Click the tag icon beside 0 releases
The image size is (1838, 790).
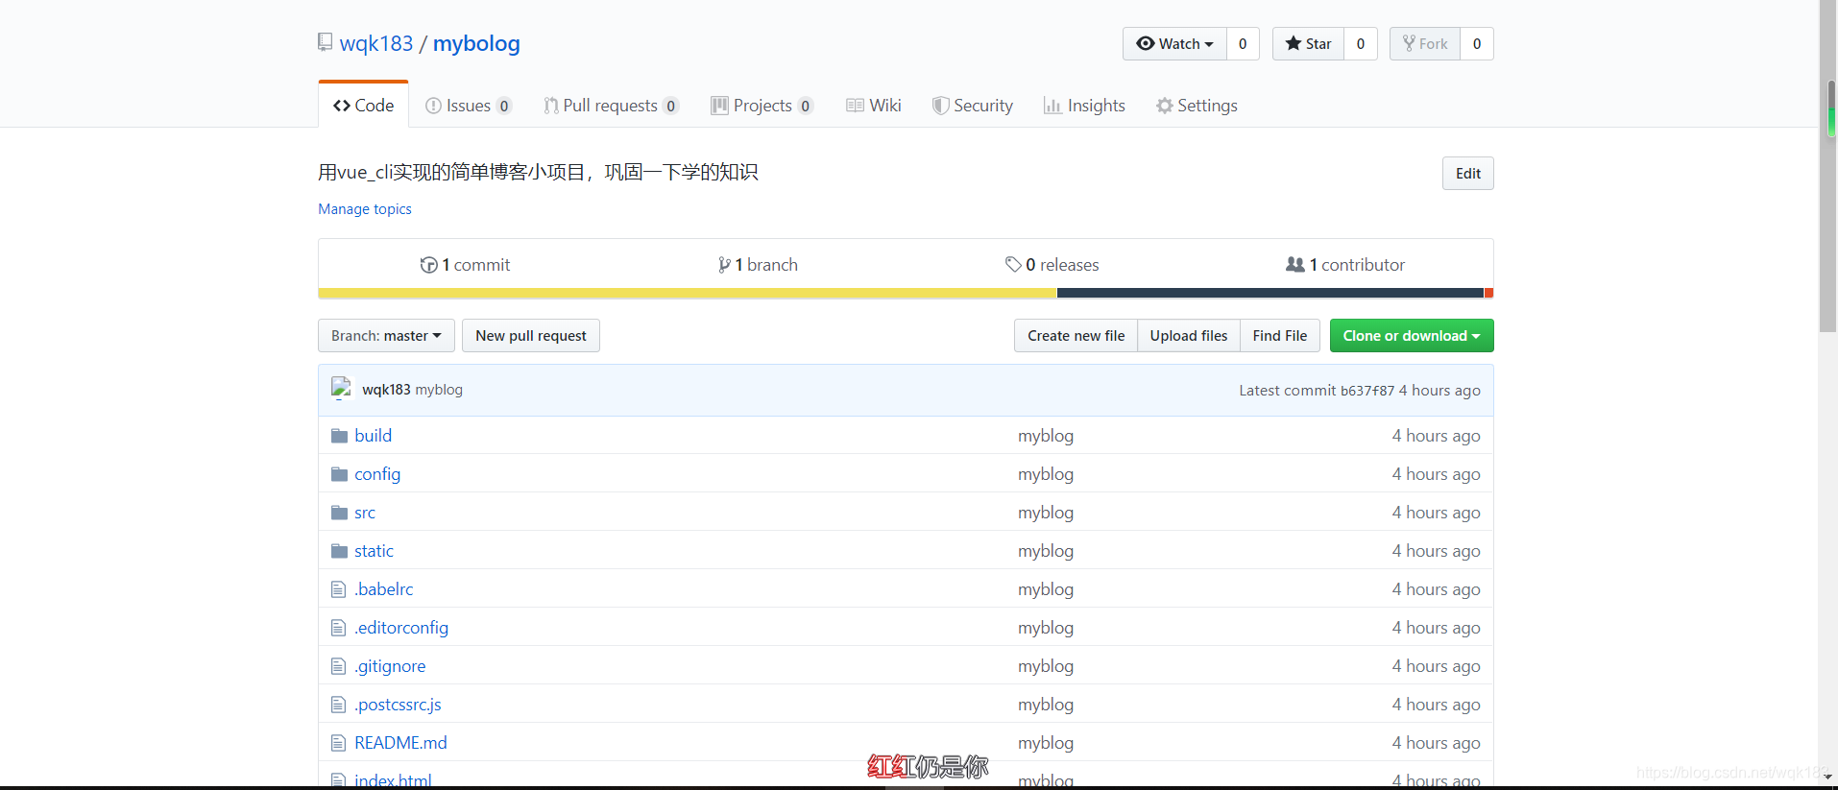point(1013,264)
